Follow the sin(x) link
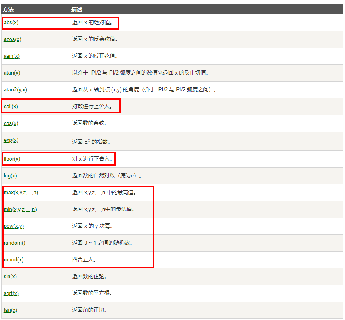This screenshot has height=320, width=345. (x=10, y=277)
